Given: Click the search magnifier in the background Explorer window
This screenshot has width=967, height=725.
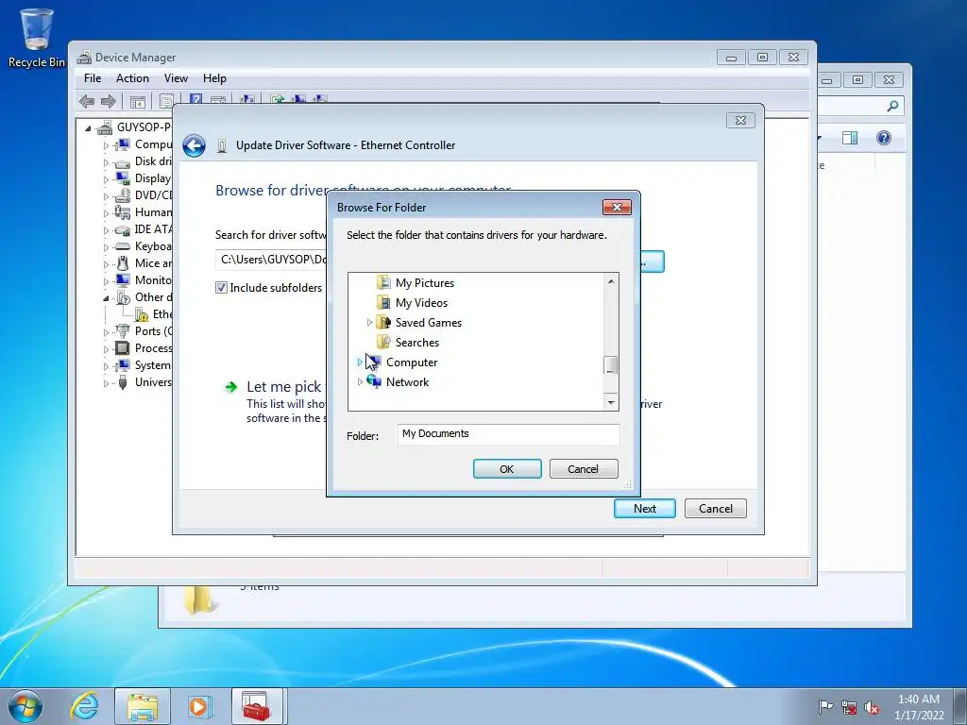Looking at the screenshot, I should (x=892, y=106).
